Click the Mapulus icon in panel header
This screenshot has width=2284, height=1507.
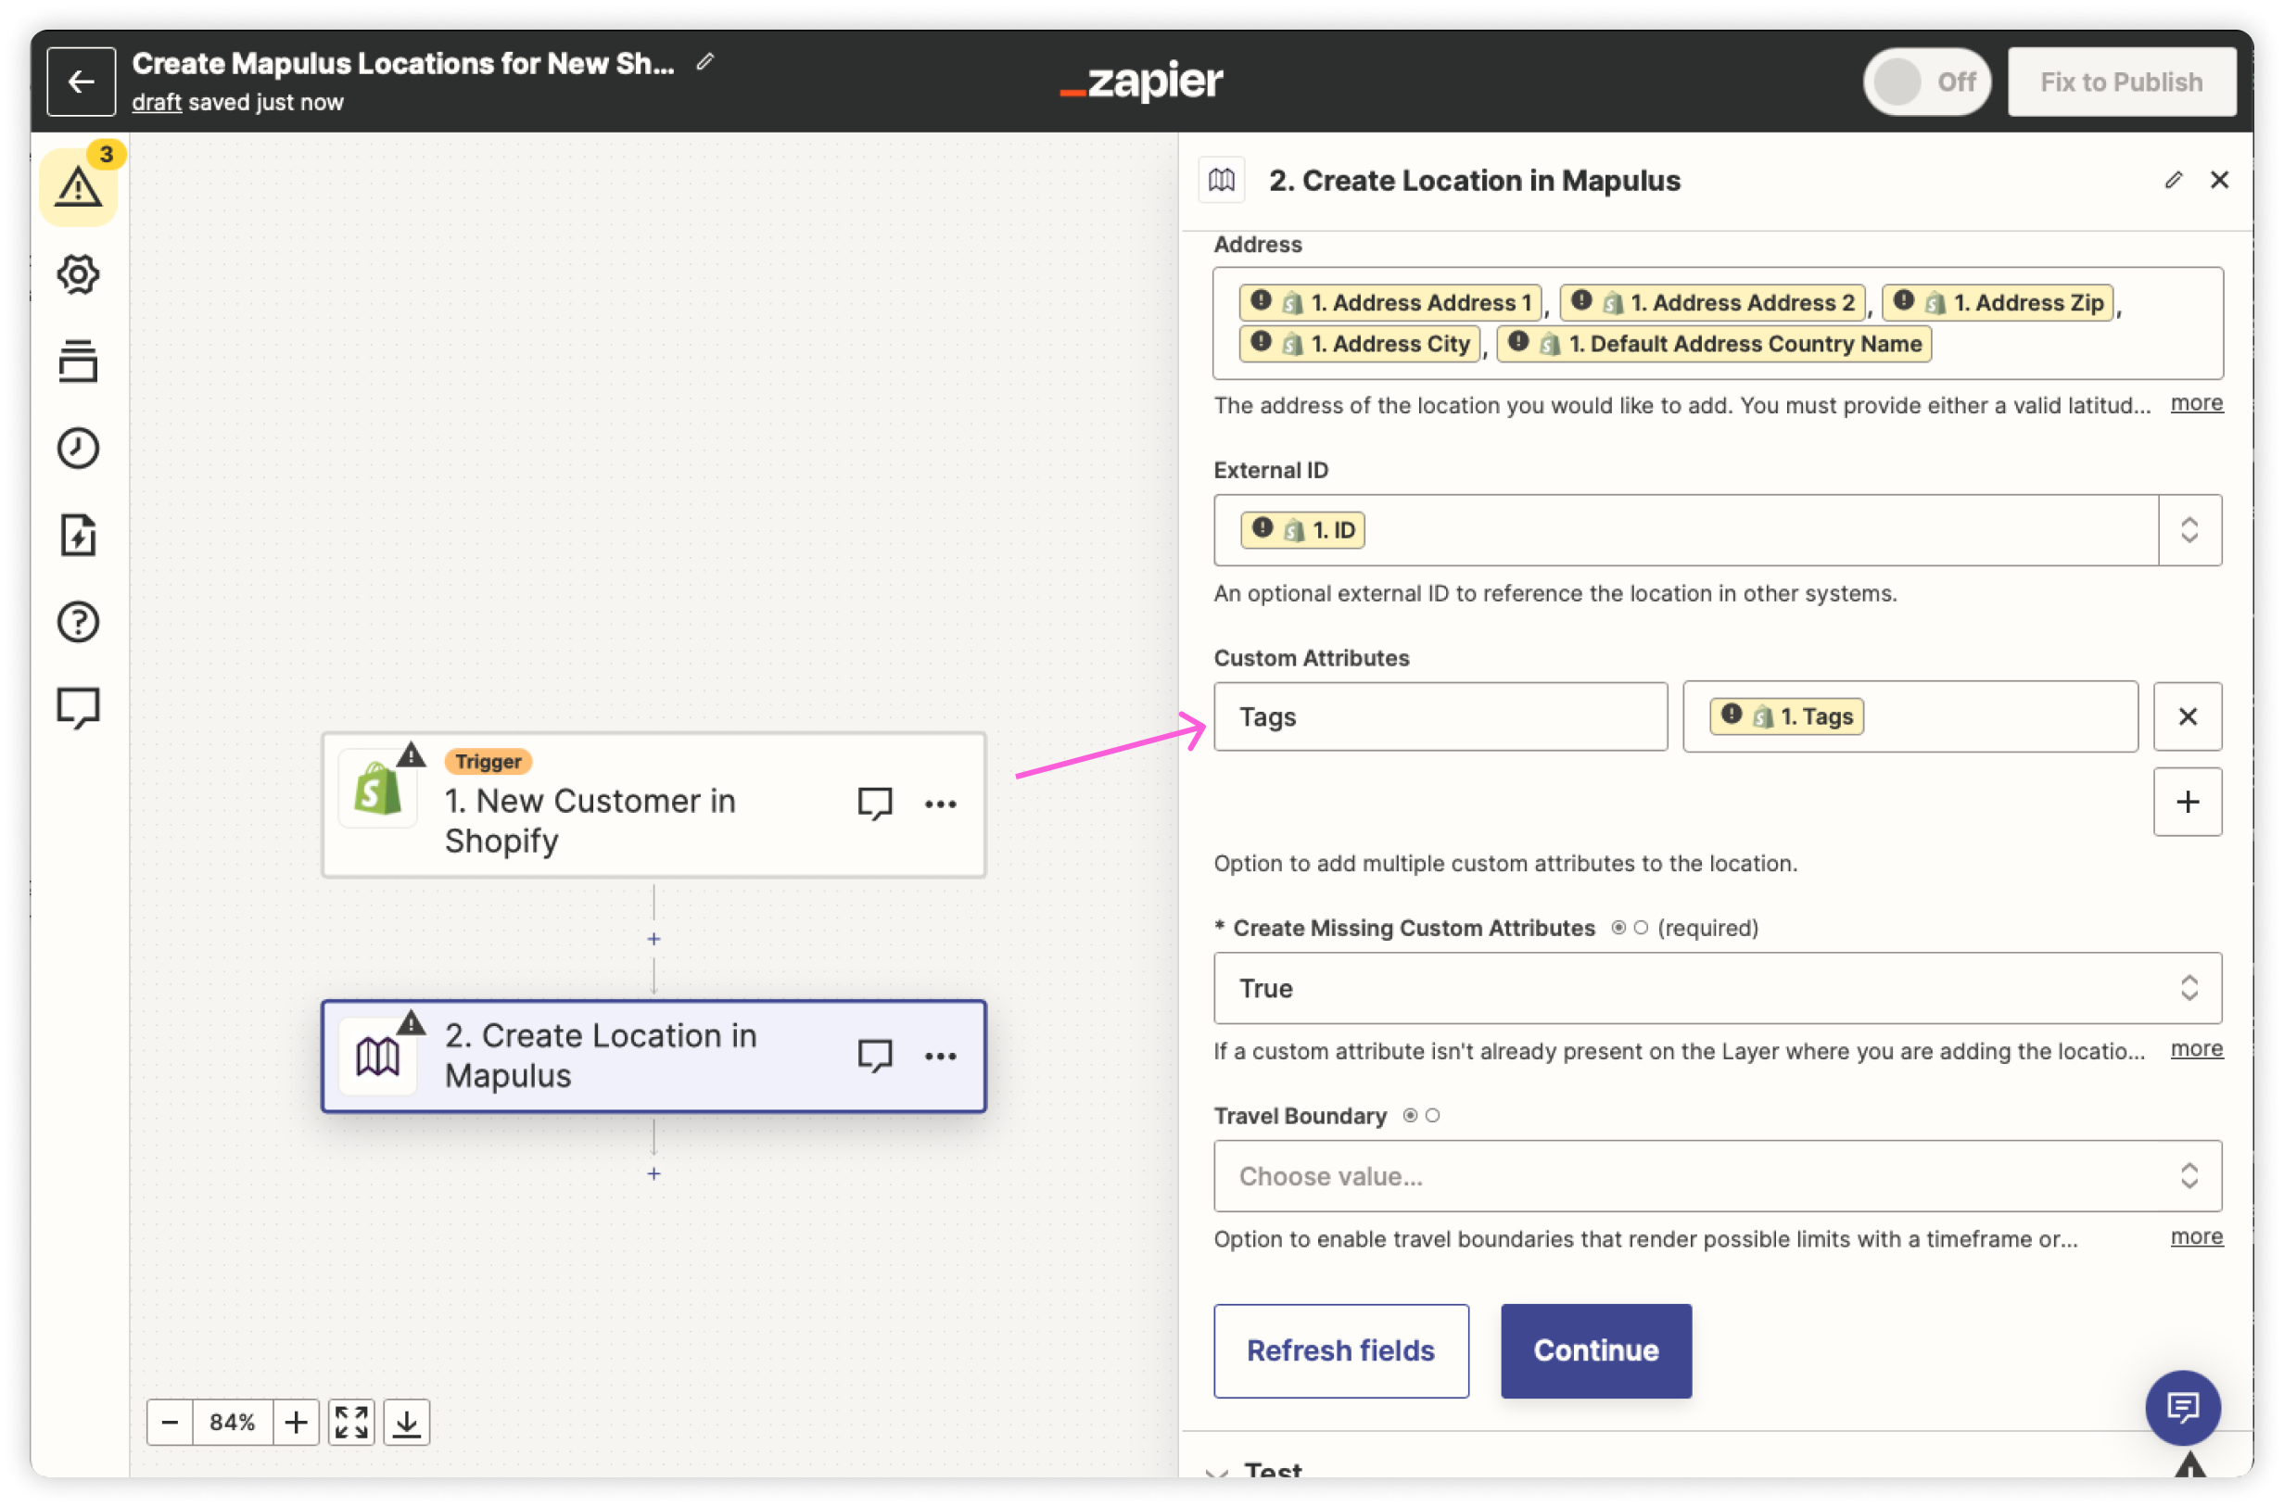pos(1222,180)
